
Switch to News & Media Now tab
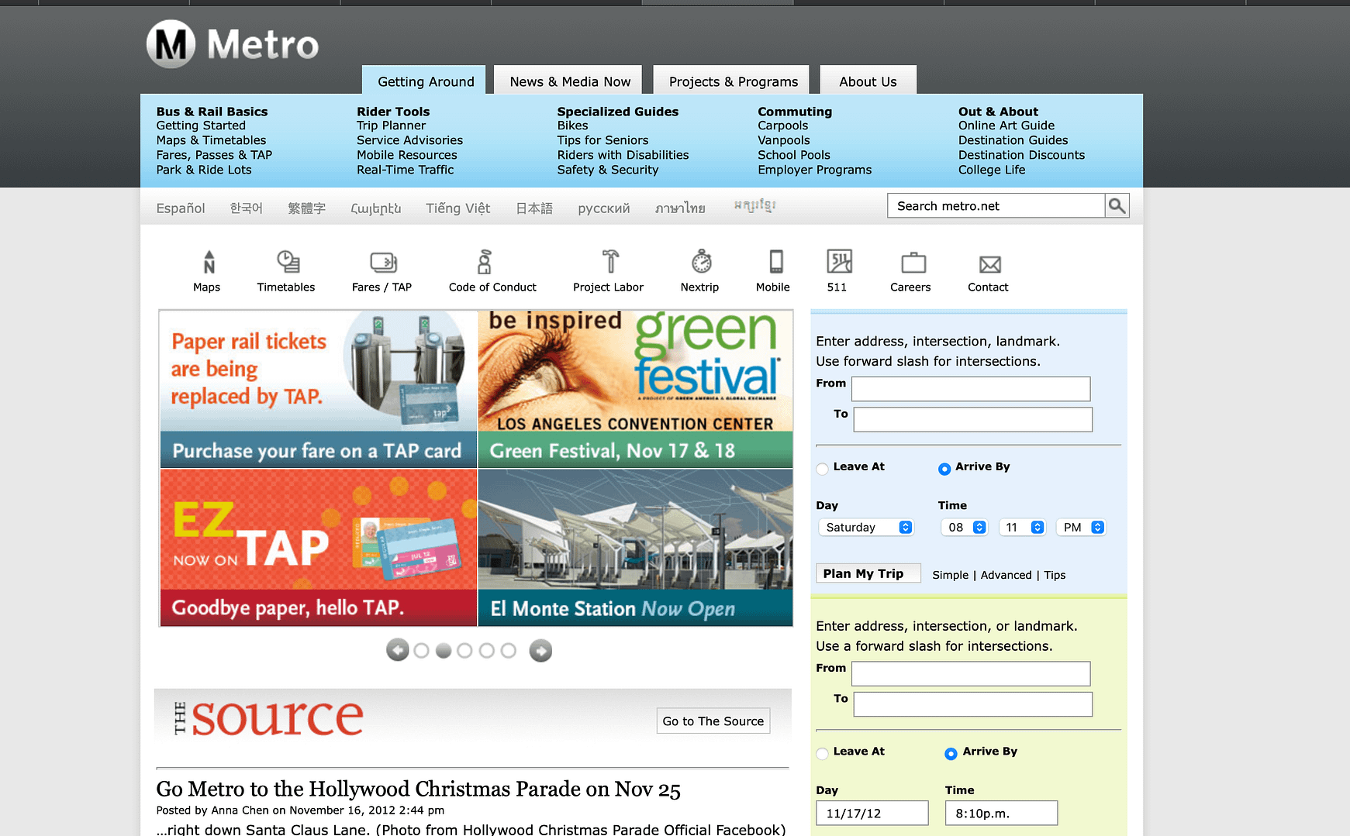[569, 81]
